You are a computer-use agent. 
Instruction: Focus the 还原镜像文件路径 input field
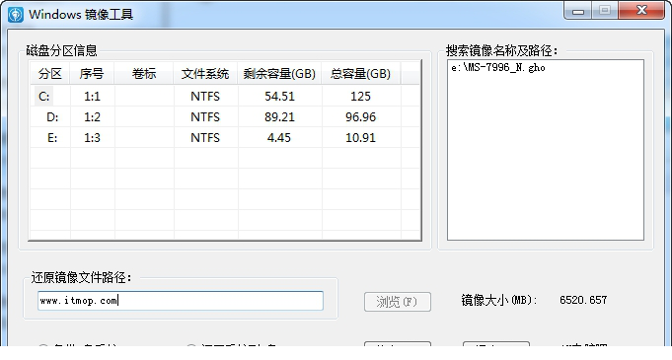coord(181,301)
